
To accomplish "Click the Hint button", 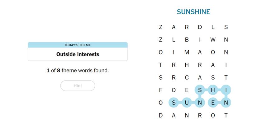I will tap(78, 86).
